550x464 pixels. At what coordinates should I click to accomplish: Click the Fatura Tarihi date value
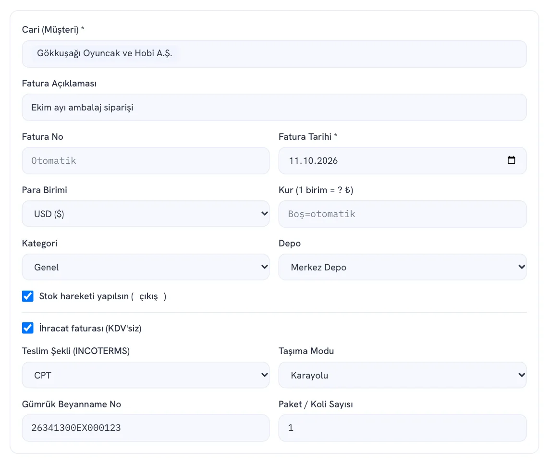pyautogui.click(x=313, y=160)
